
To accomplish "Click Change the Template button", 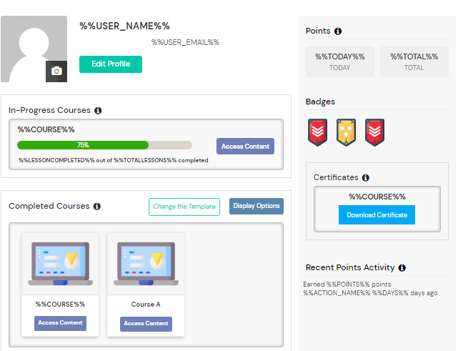I will coord(184,207).
